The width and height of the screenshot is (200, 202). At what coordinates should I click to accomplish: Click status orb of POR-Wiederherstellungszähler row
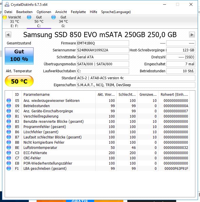coord(9,163)
